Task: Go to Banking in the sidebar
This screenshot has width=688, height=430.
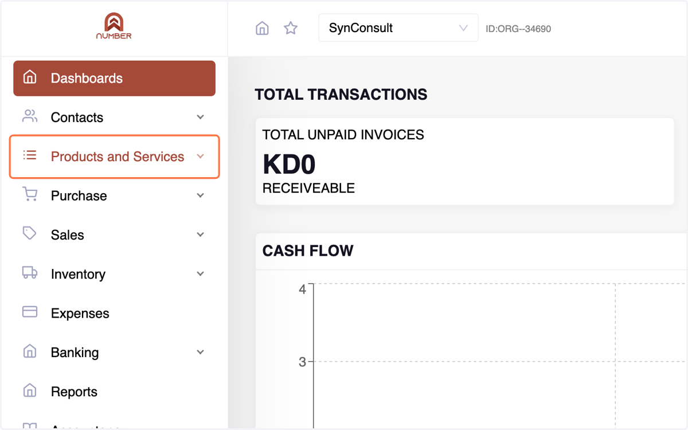Action: (x=114, y=352)
